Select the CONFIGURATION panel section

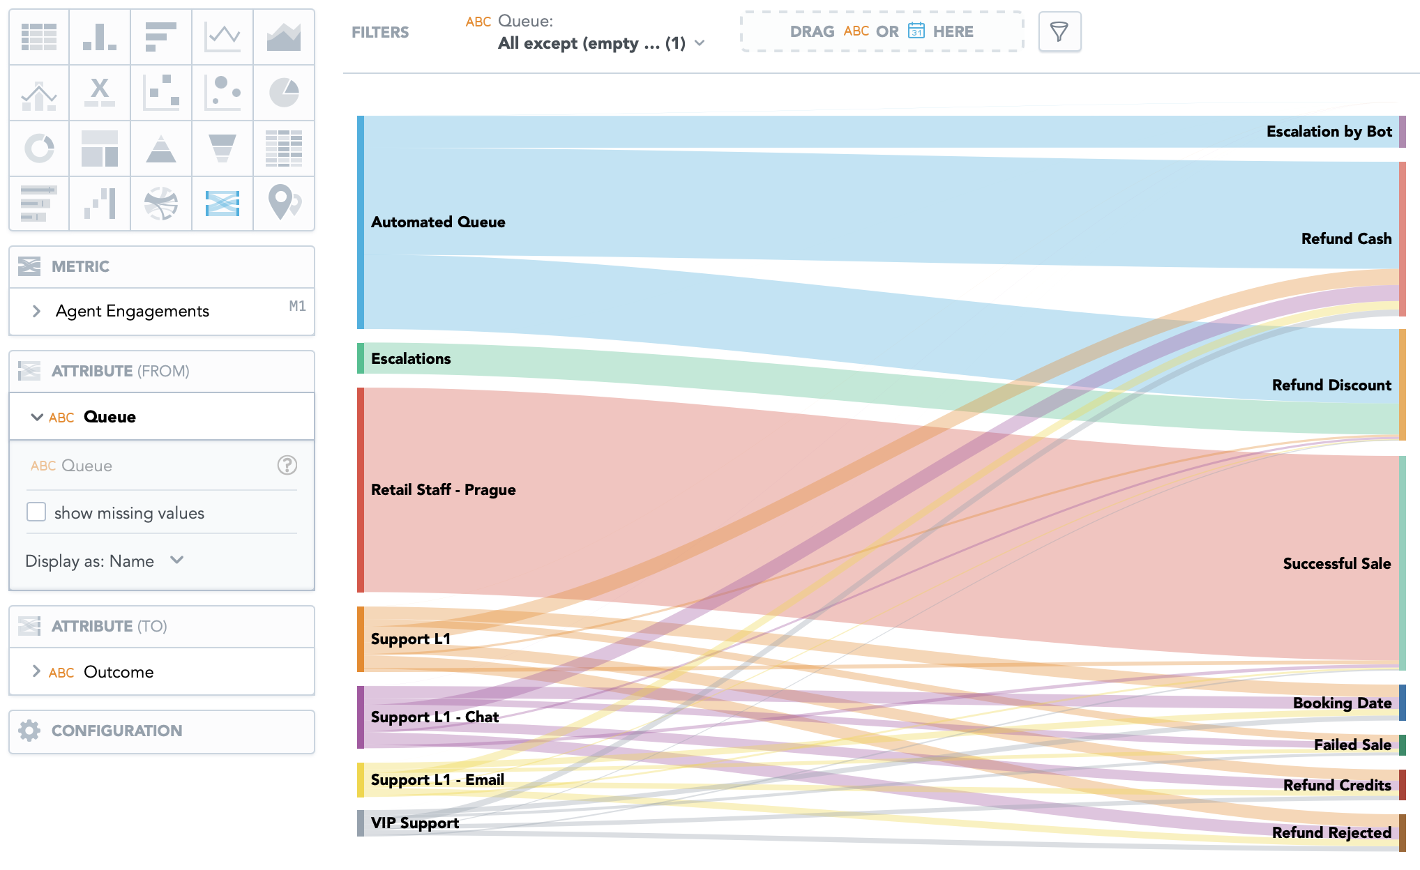pos(163,730)
